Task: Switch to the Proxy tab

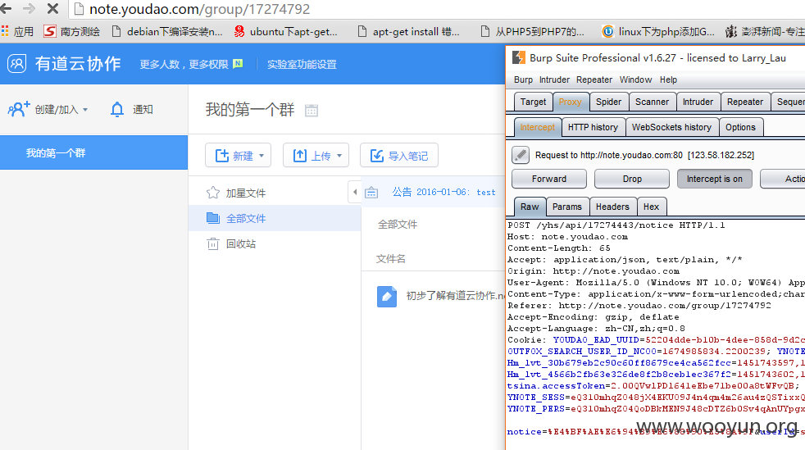Action: [x=571, y=102]
